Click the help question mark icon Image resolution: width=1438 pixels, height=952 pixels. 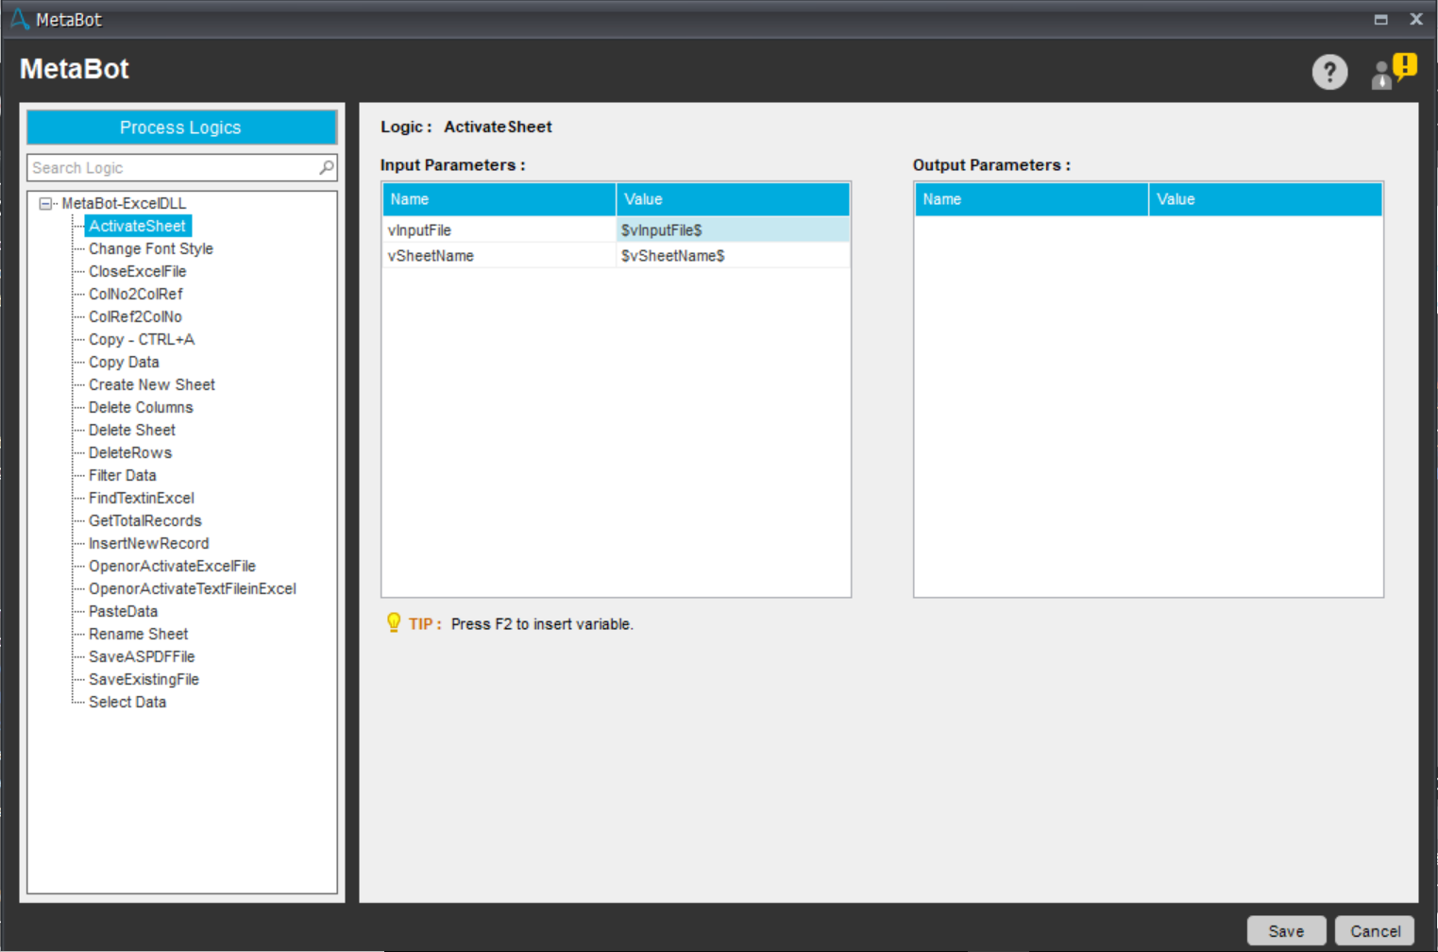point(1329,72)
